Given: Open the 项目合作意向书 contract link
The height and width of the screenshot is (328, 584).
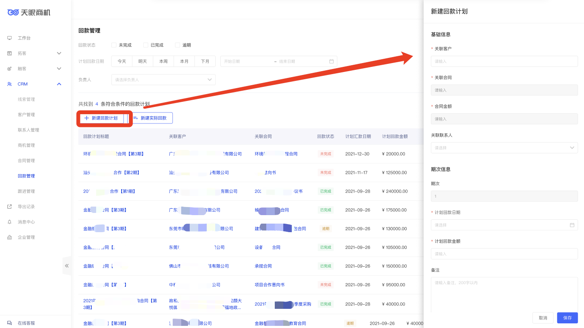Looking at the screenshot, I should click(269, 285).
